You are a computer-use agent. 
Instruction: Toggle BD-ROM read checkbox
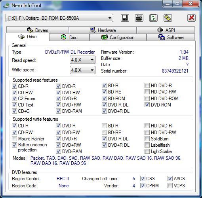(104, 98)
